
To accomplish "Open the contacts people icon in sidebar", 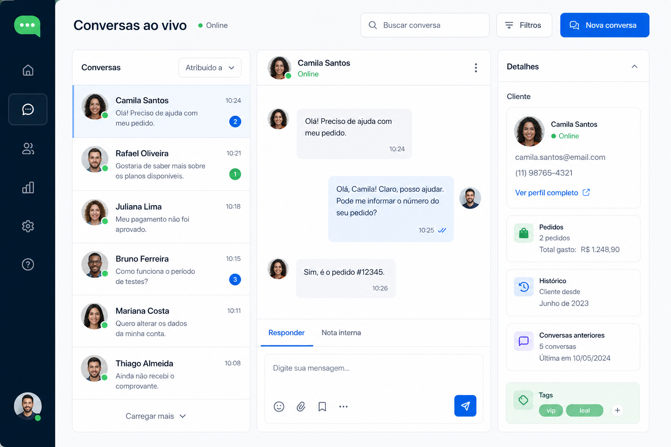I will 28,148.
